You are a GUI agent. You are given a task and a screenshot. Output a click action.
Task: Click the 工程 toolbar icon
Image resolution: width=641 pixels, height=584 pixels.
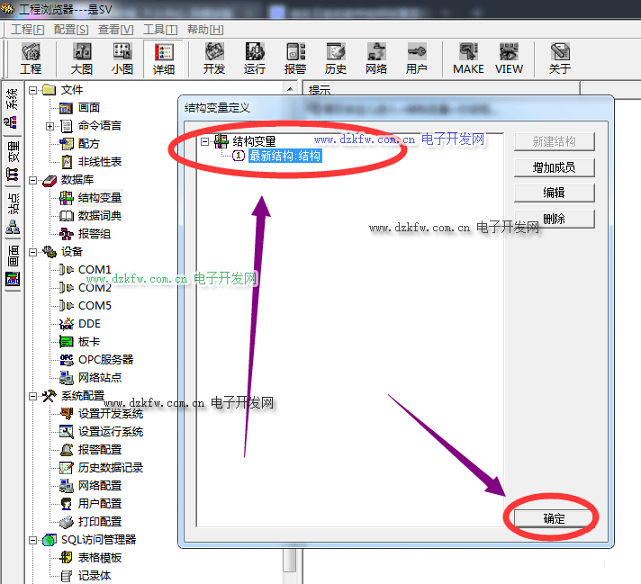(x=31, y=58)
